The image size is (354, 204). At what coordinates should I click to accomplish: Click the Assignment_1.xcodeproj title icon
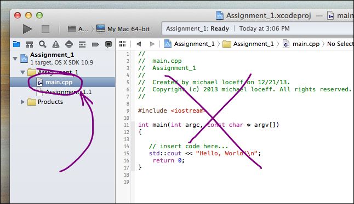coord(219,15)
